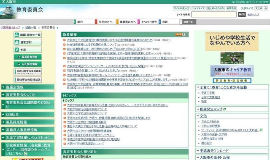Viewport: 270px width, 160px height.
Task: Switch language to English
Action: click(240, 2)
